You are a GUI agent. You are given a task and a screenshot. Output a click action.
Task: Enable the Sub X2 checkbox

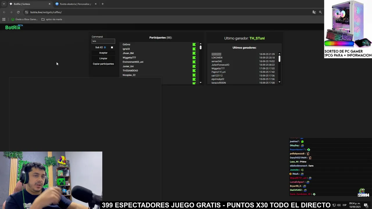[x=112, y=47]
